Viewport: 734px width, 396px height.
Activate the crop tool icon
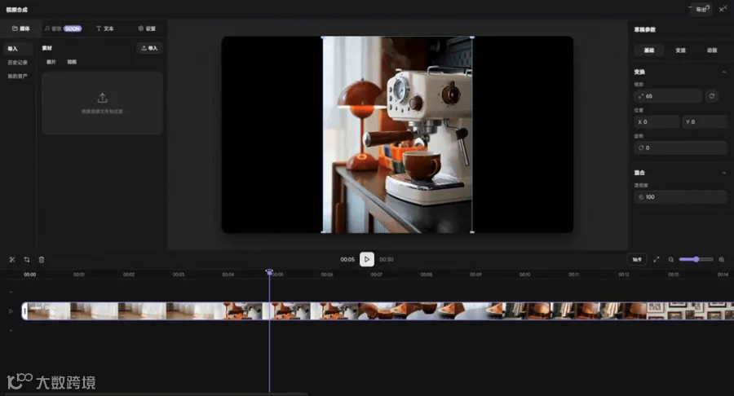click(27, 259)
